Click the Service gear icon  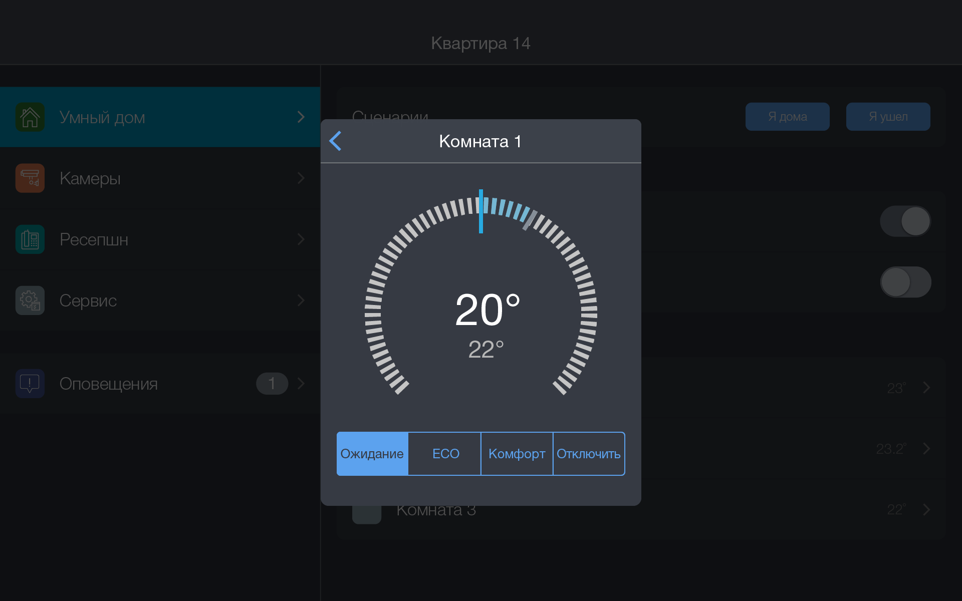click(x=30, y=300)
